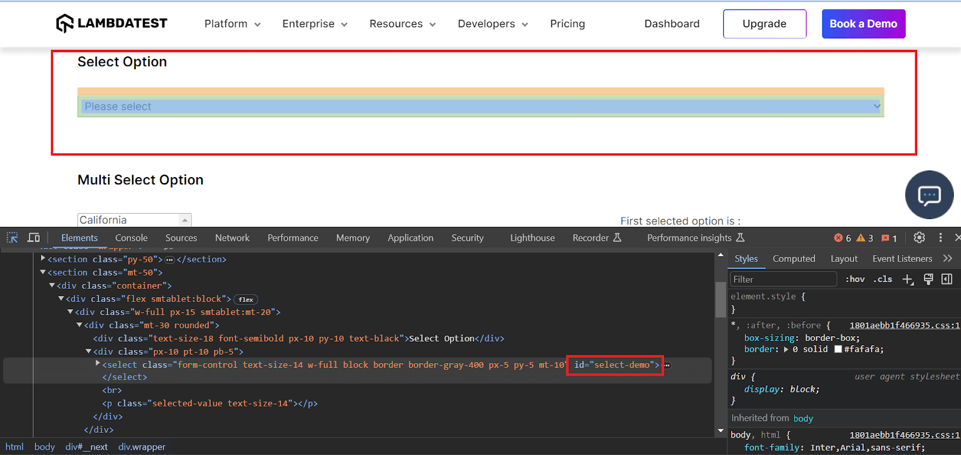Click the Book a Demo button
The width and height of the screenshot is (961, 455).
(864, 24)
